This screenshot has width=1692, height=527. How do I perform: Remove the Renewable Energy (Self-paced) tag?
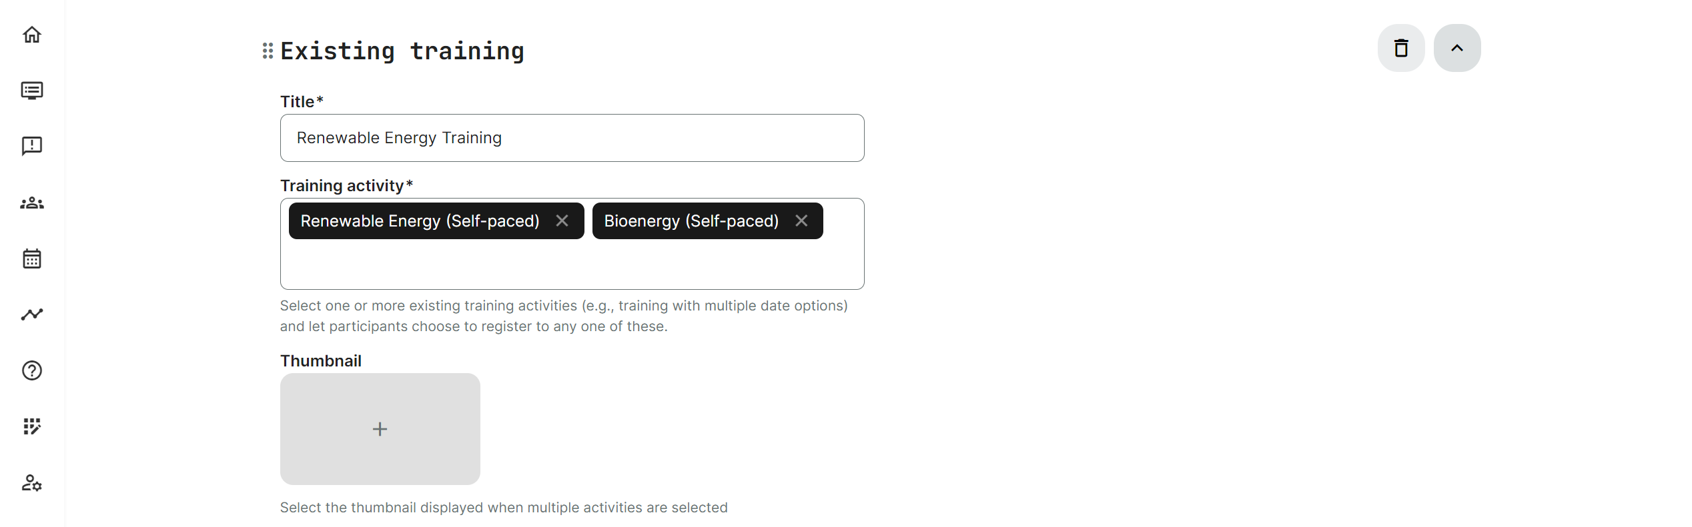coord(562,221)
